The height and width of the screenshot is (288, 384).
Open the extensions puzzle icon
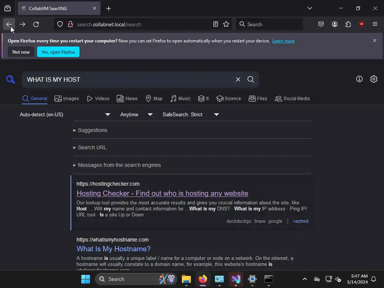click(348, 24)
